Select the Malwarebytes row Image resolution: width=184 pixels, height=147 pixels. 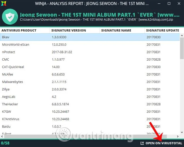[x=90, y=82]
